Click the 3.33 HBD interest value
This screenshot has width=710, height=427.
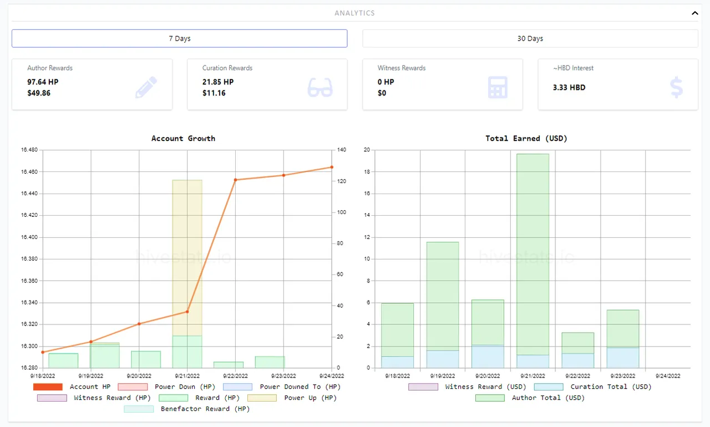point(569,87)
